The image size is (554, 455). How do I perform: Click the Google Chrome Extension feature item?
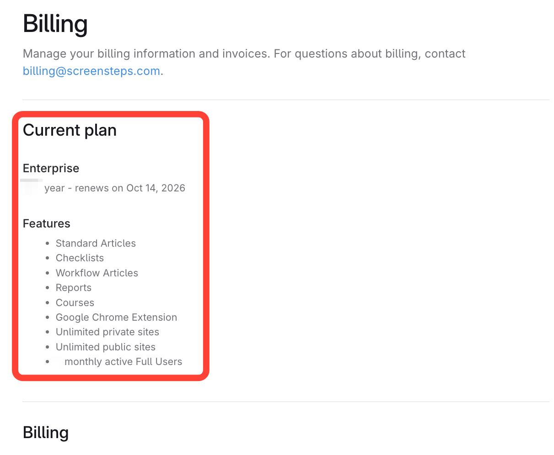click(116, 317)
